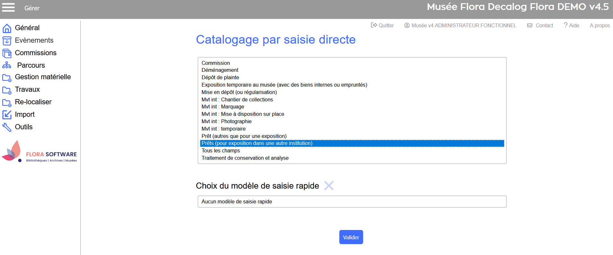Select "Dépôt de plainte" in the list
The width and height of the screenshot is (613, 255).
220,78
